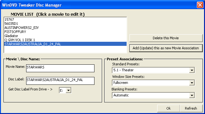Choose AUSTINPOWERS2_EIV from movie list

tap(65, 28)
